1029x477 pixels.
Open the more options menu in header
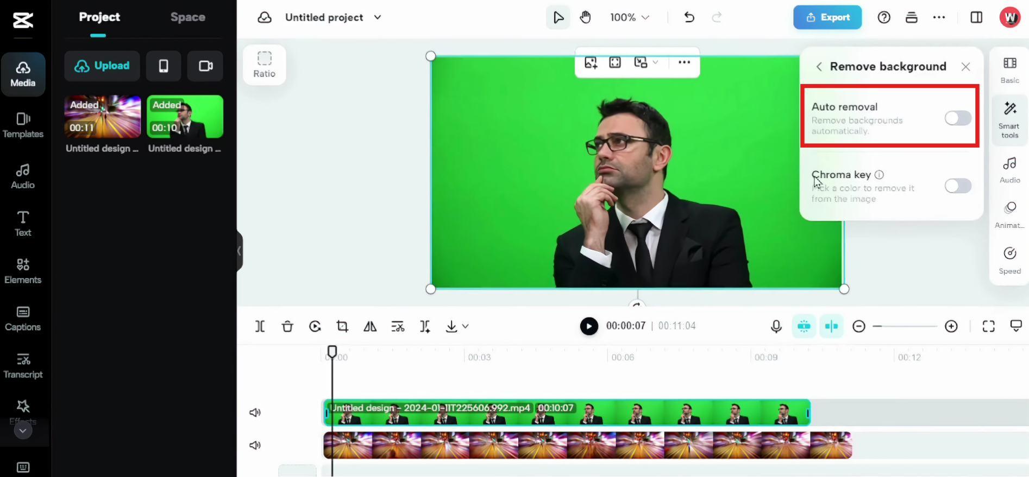pos(939,17)
